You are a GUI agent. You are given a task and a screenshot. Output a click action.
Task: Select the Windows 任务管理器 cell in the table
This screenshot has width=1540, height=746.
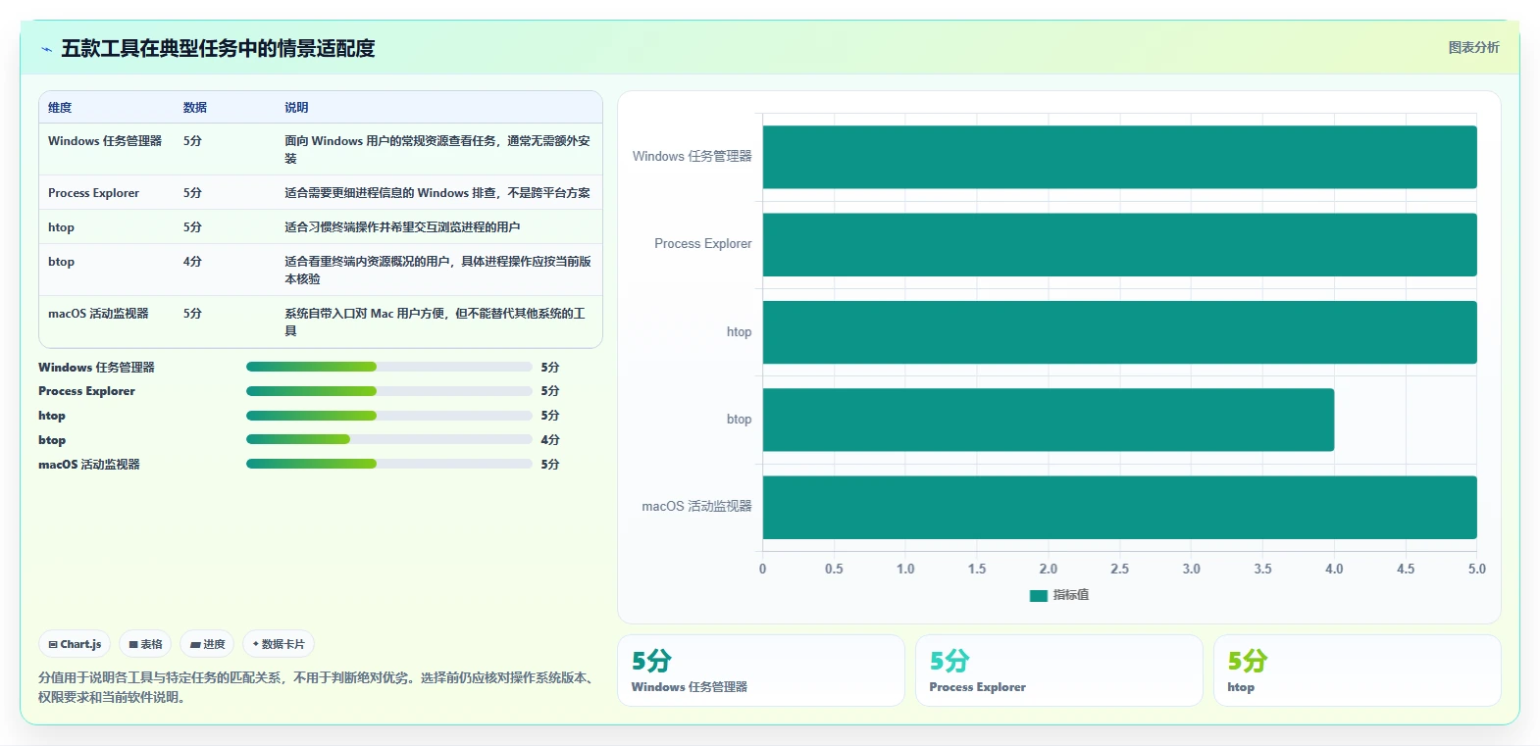(x=105, y=141)
